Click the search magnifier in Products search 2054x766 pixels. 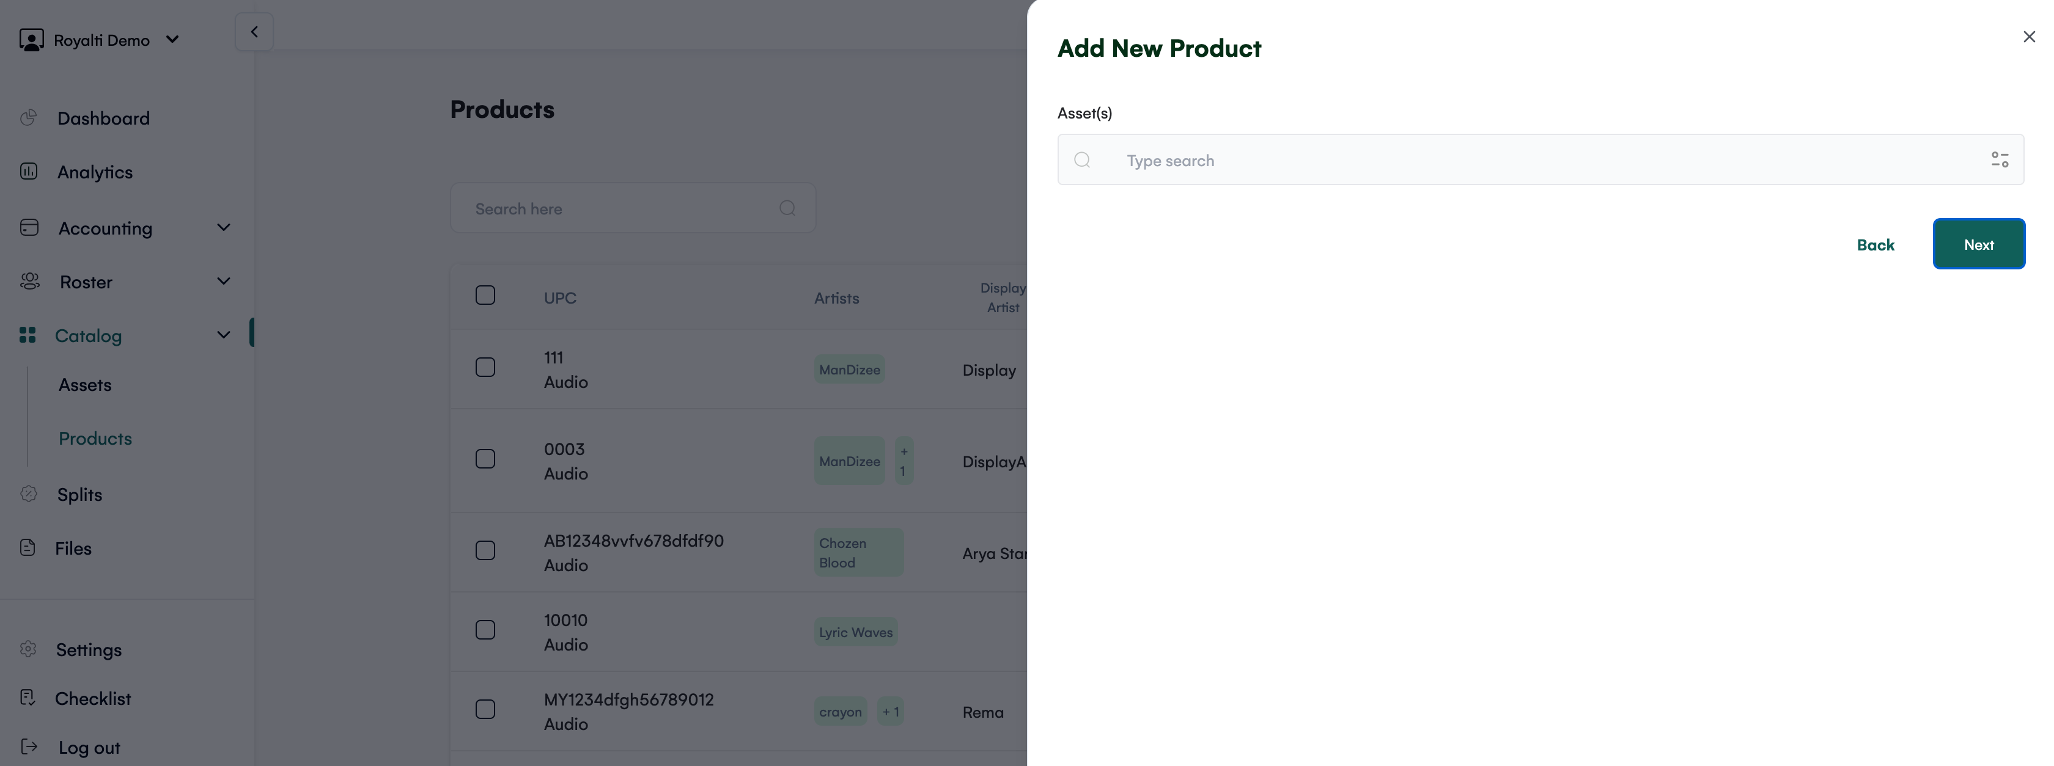tap(788, 208)
